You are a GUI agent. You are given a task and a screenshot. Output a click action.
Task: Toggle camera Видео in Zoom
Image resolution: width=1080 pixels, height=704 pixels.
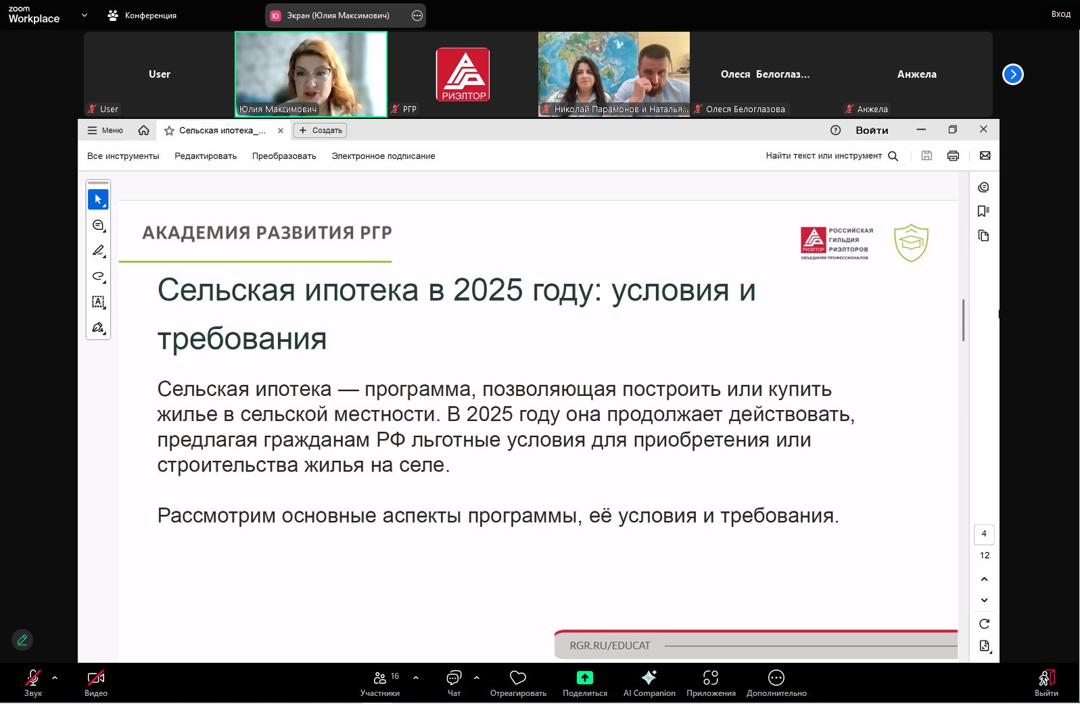[x=96, y=682]
